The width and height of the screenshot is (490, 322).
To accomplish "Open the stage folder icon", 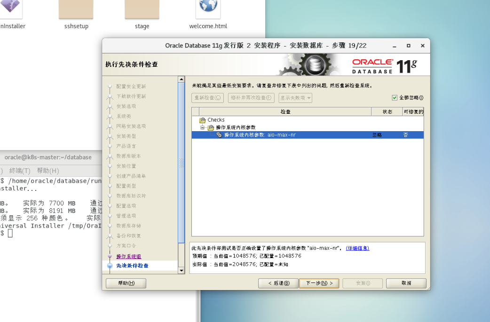I will (142, 9).
